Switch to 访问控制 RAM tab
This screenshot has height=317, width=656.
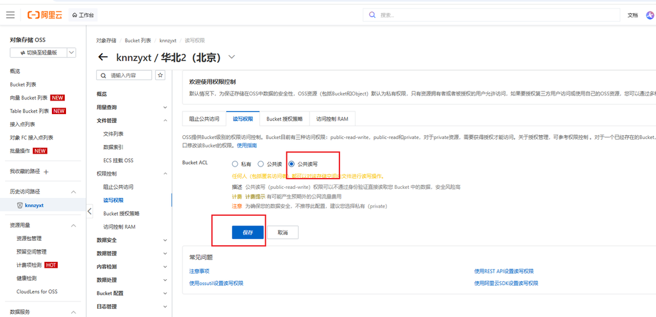tap(332, 118)
